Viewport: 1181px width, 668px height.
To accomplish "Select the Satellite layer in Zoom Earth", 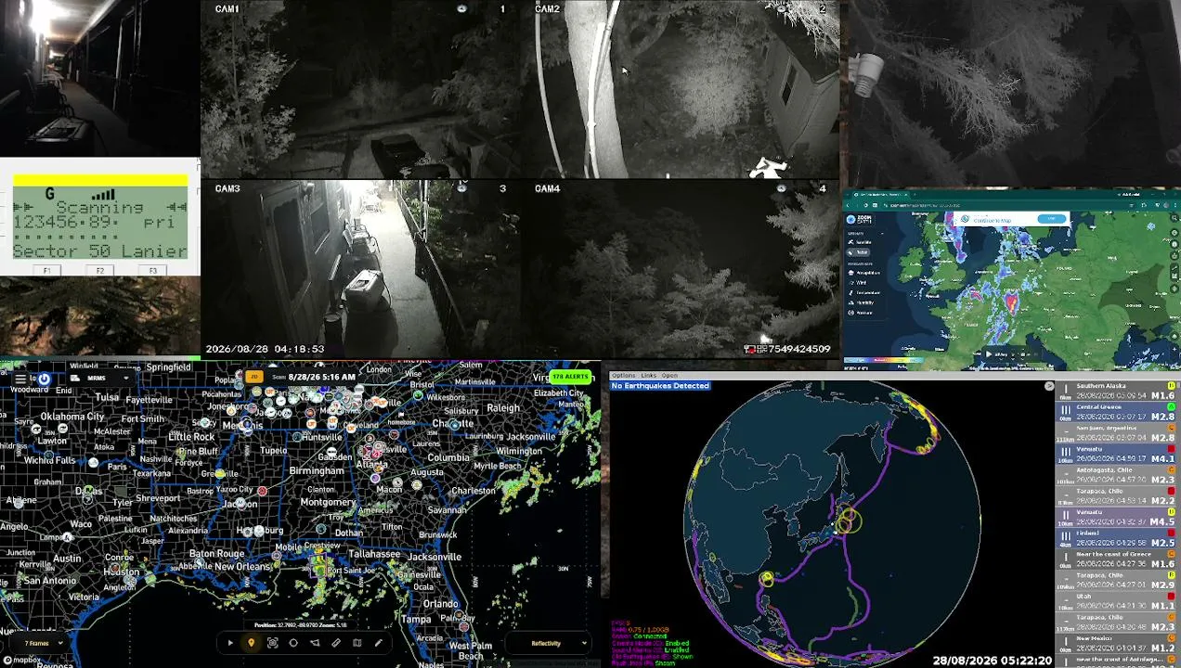I will point(862,242).
